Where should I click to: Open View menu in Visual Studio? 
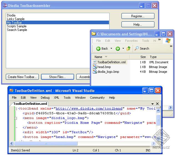[33, 98]
